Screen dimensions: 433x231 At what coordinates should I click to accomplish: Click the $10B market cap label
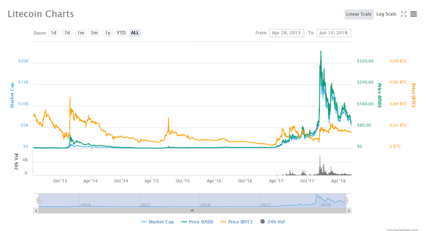click(23, 104)
